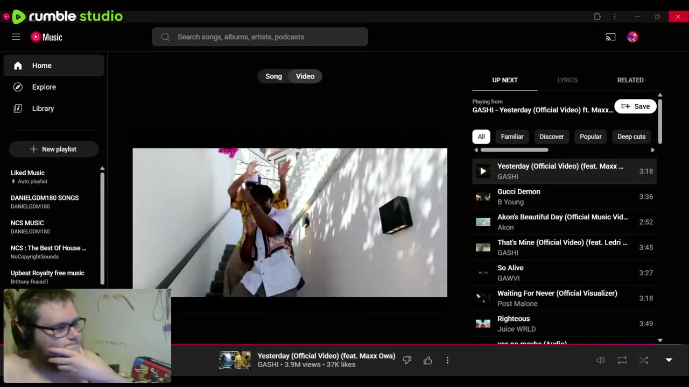Open the cast to device icon

click(x=610, y=37)
